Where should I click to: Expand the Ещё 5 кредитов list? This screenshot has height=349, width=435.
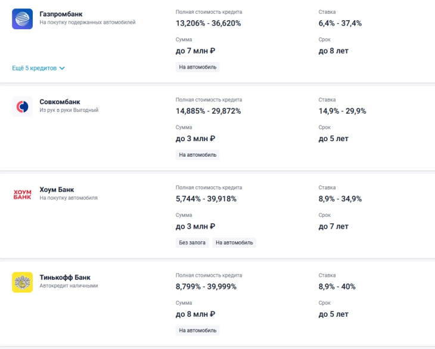(x=38, y=68)
